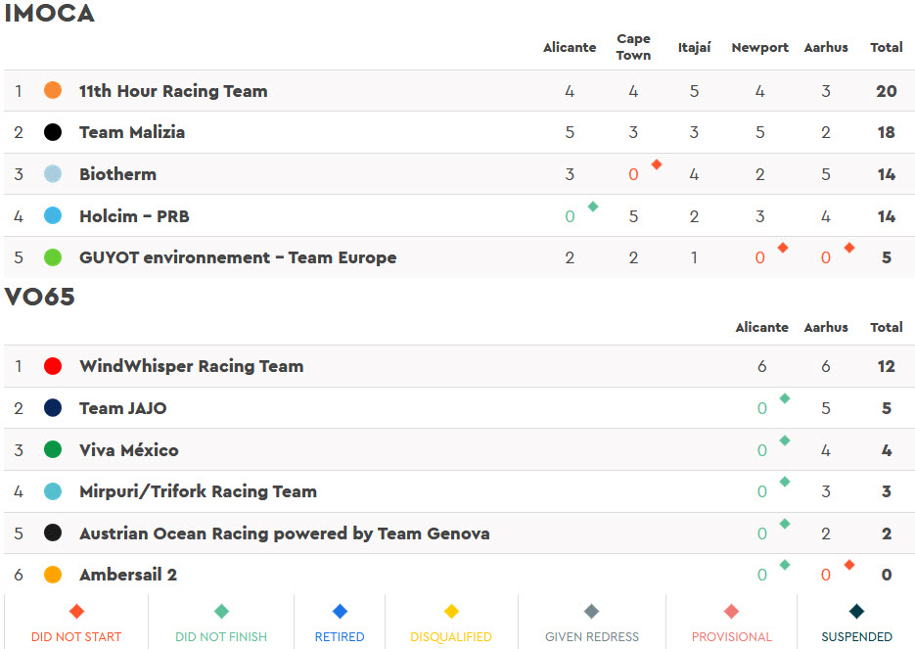Click the PROVISIONAL legend label
Viewport: 915px width, 649px height.
click(732, 636)
